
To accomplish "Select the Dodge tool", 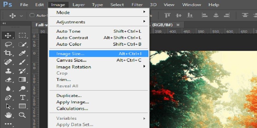I will tap(22, 89).
